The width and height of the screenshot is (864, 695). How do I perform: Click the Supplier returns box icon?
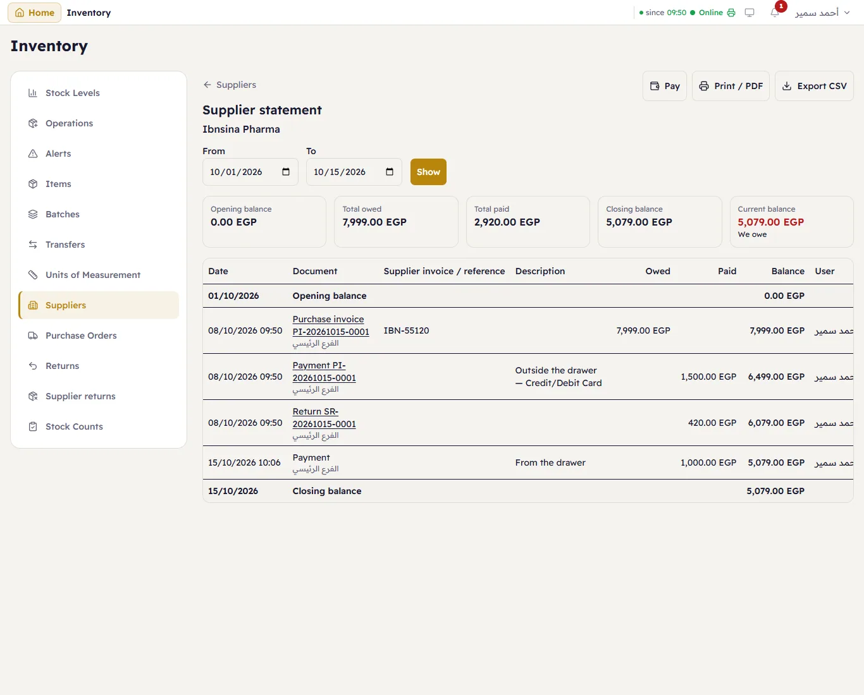pyautogui.click(x=33, y=396)
